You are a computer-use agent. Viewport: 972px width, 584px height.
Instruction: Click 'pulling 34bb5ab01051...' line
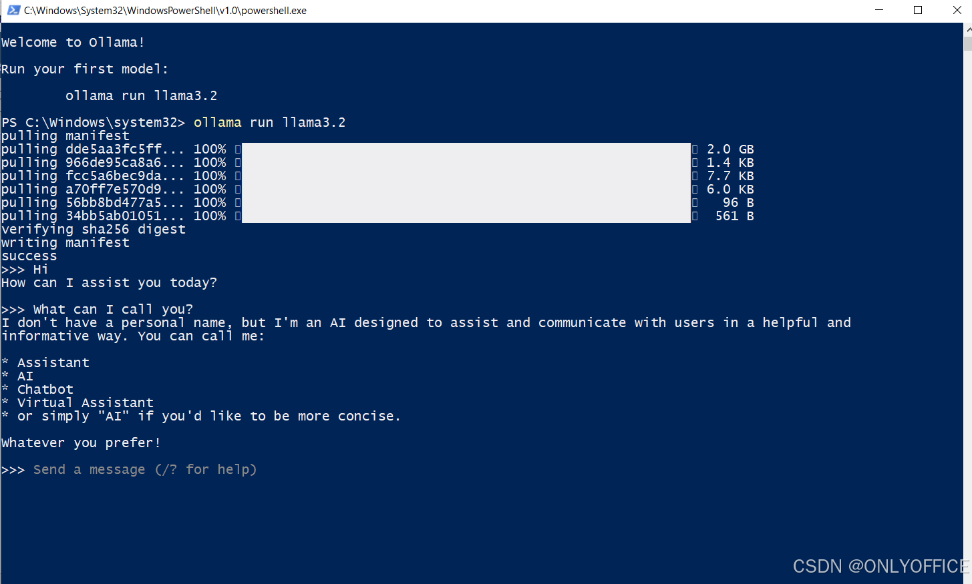[377, 216]
